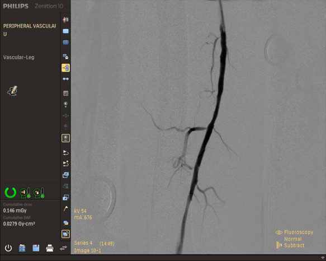The image size is (326, 261).
Task: Open the file cabinet archive icon
Action: click(x=22, y=248)
